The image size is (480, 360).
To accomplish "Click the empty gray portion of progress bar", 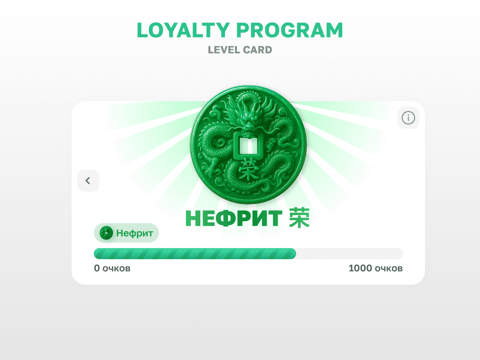I will [x=349, y=254].
